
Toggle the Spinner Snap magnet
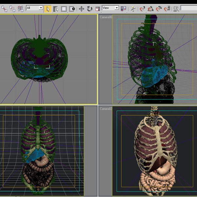167,9
